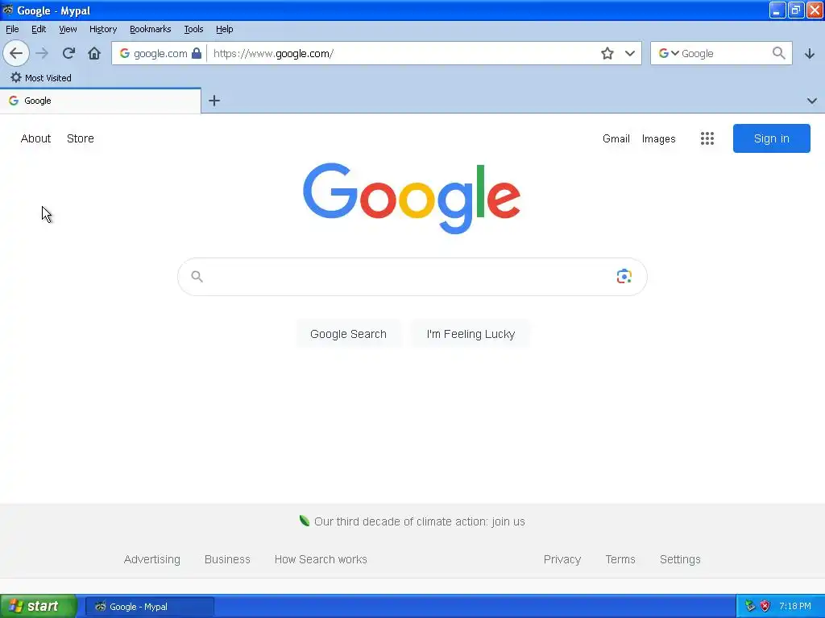Expand the address bar history dropdown
Viewport: 825px width, 618px height.
click(630, 53)
